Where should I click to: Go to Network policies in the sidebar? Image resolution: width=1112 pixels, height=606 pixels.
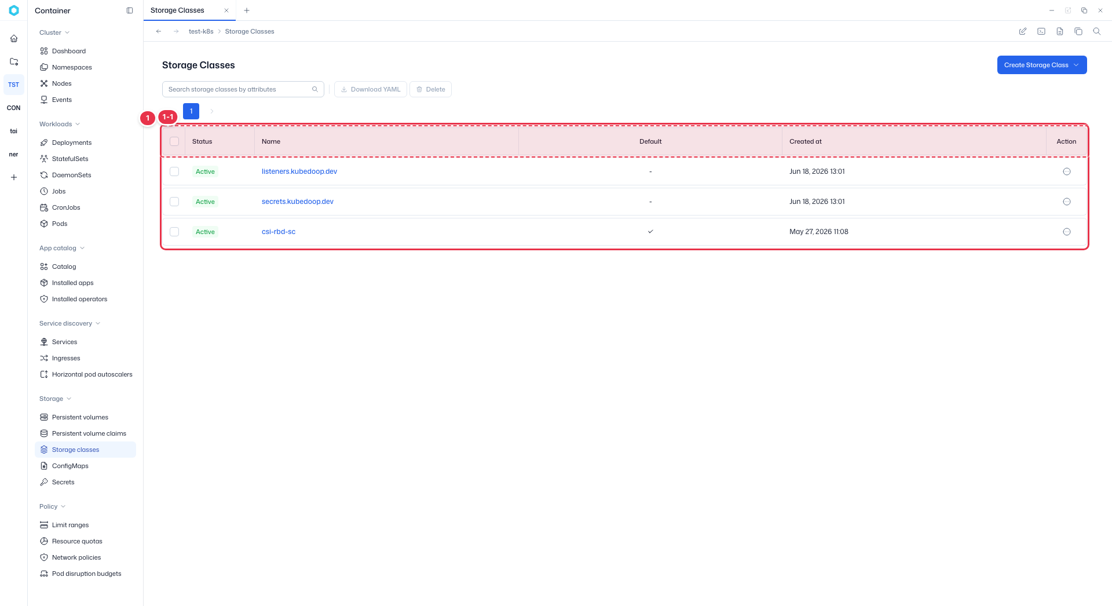(x=76, y=557)
